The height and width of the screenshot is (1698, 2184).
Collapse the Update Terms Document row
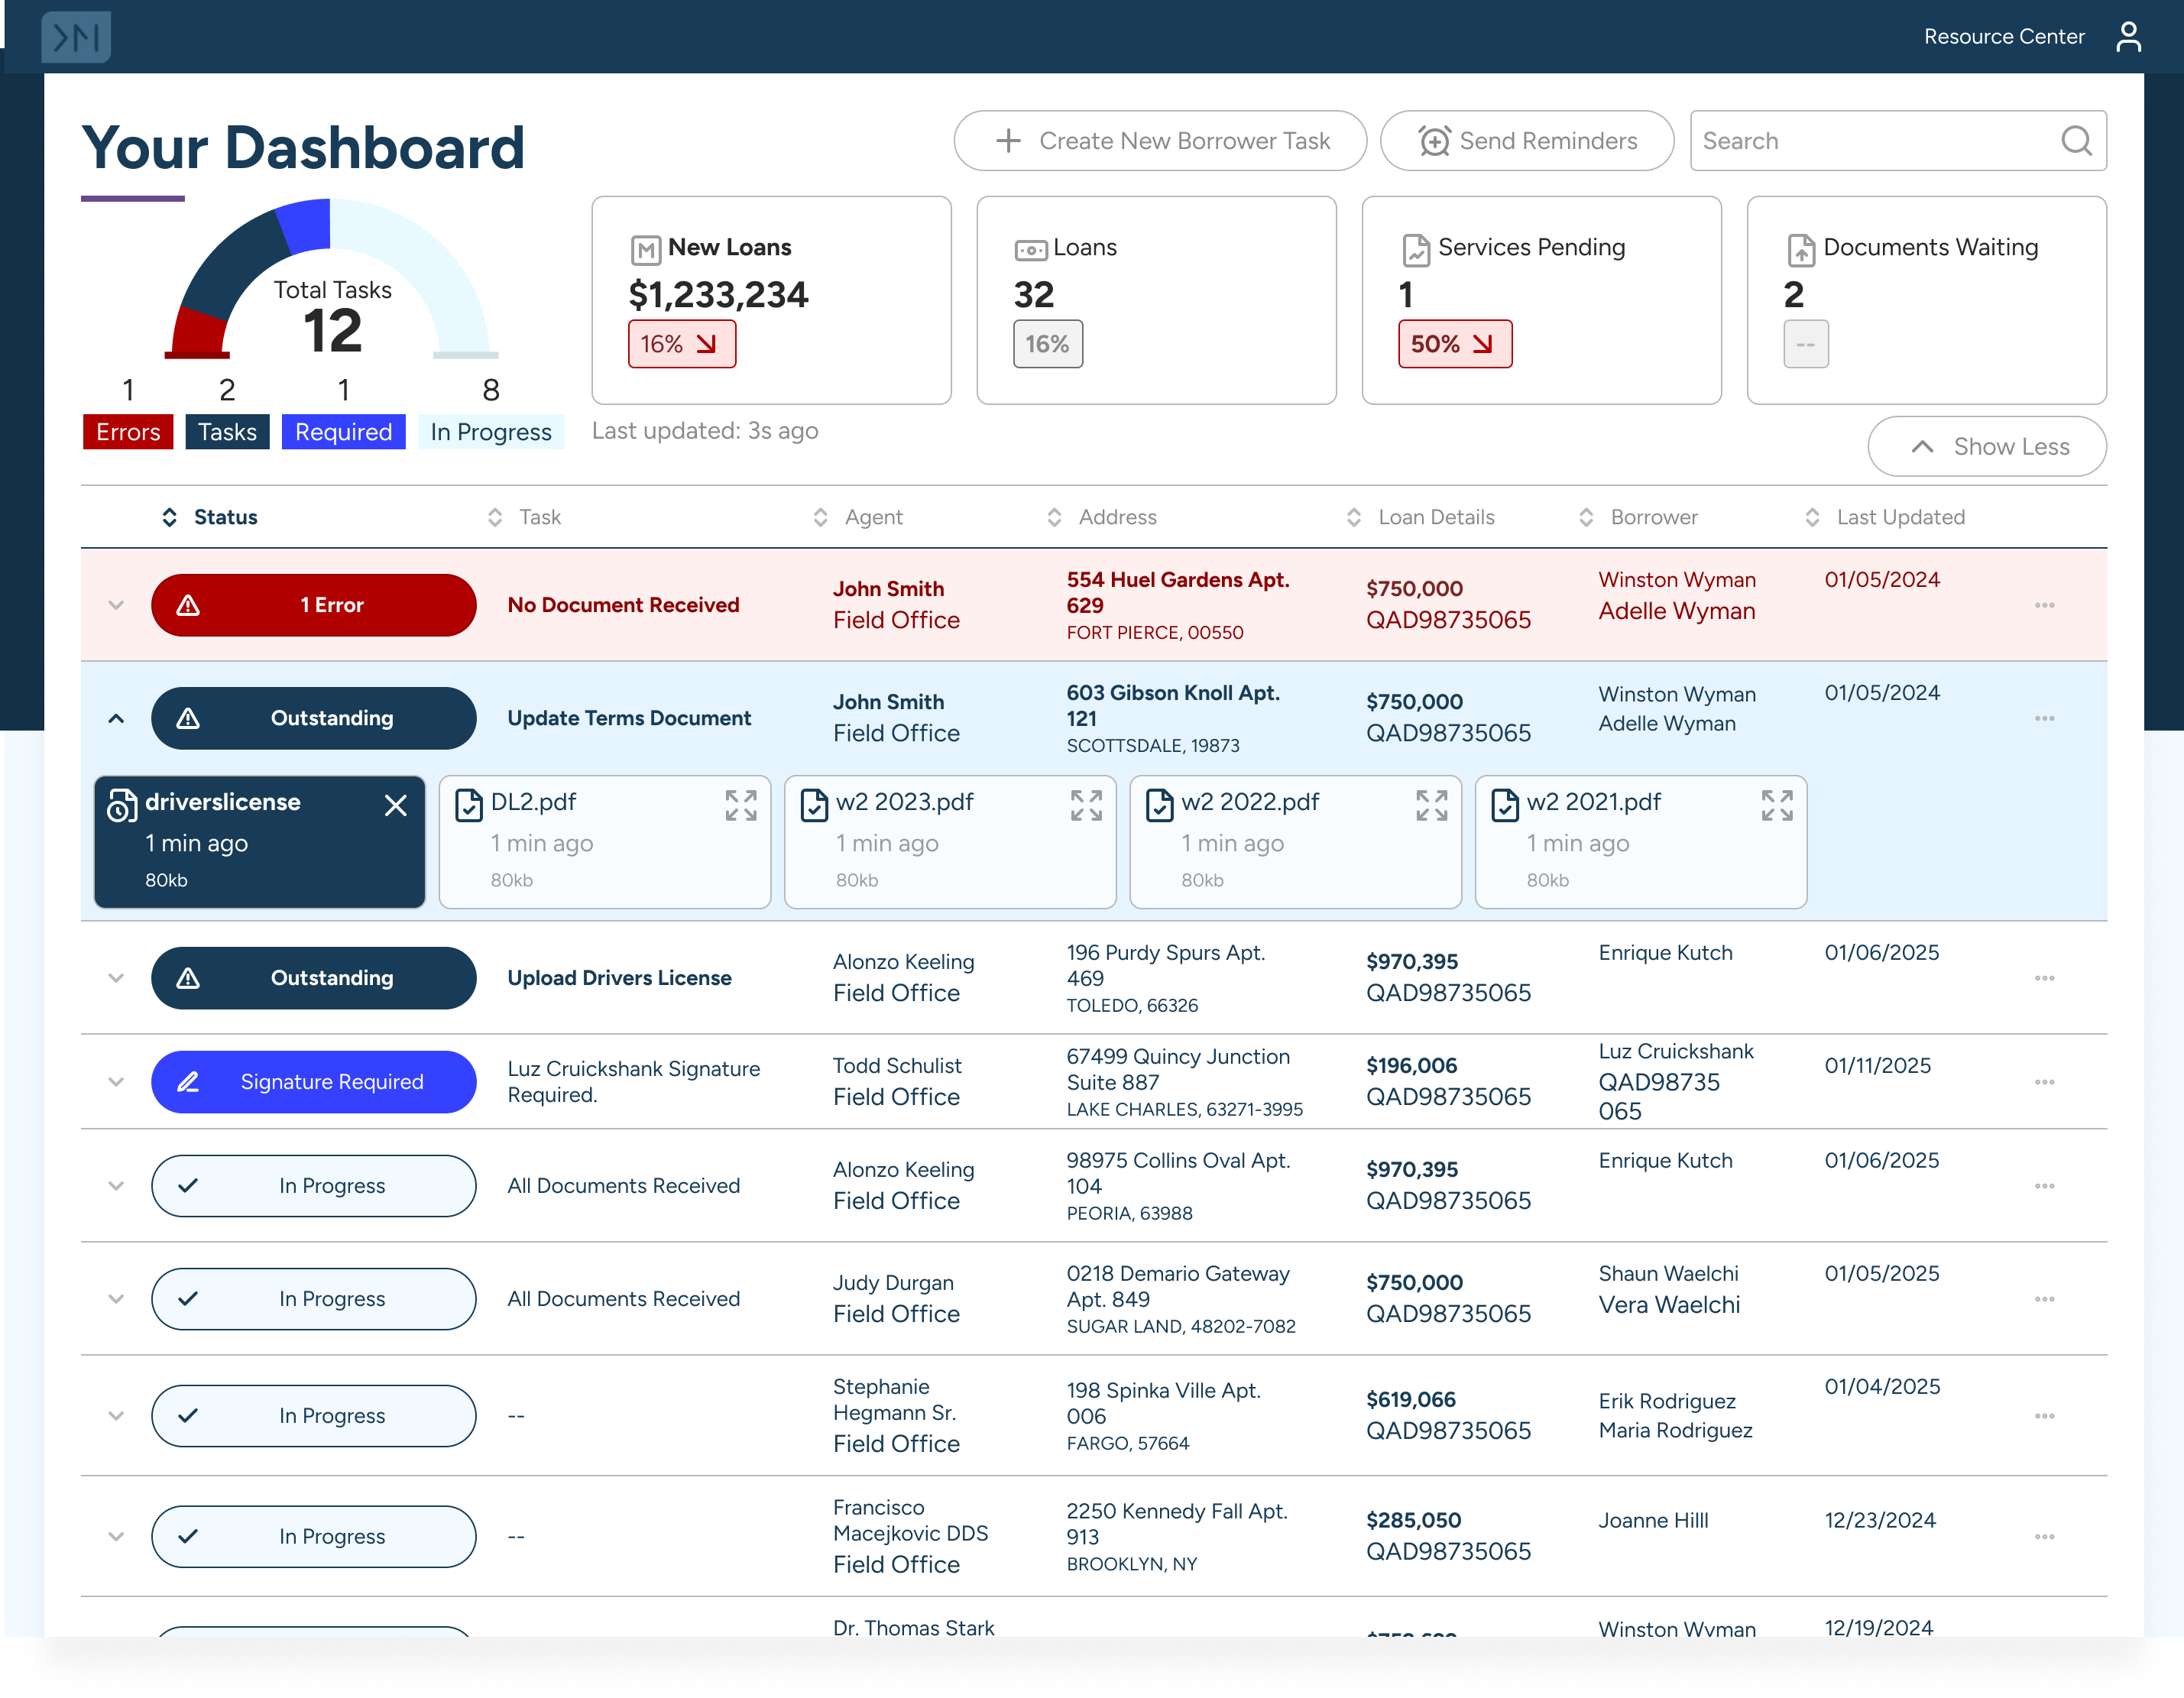[116, 718]
